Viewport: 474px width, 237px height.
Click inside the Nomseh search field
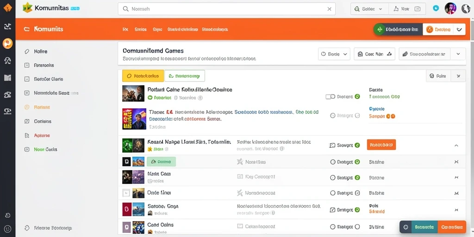pos(227,9)
